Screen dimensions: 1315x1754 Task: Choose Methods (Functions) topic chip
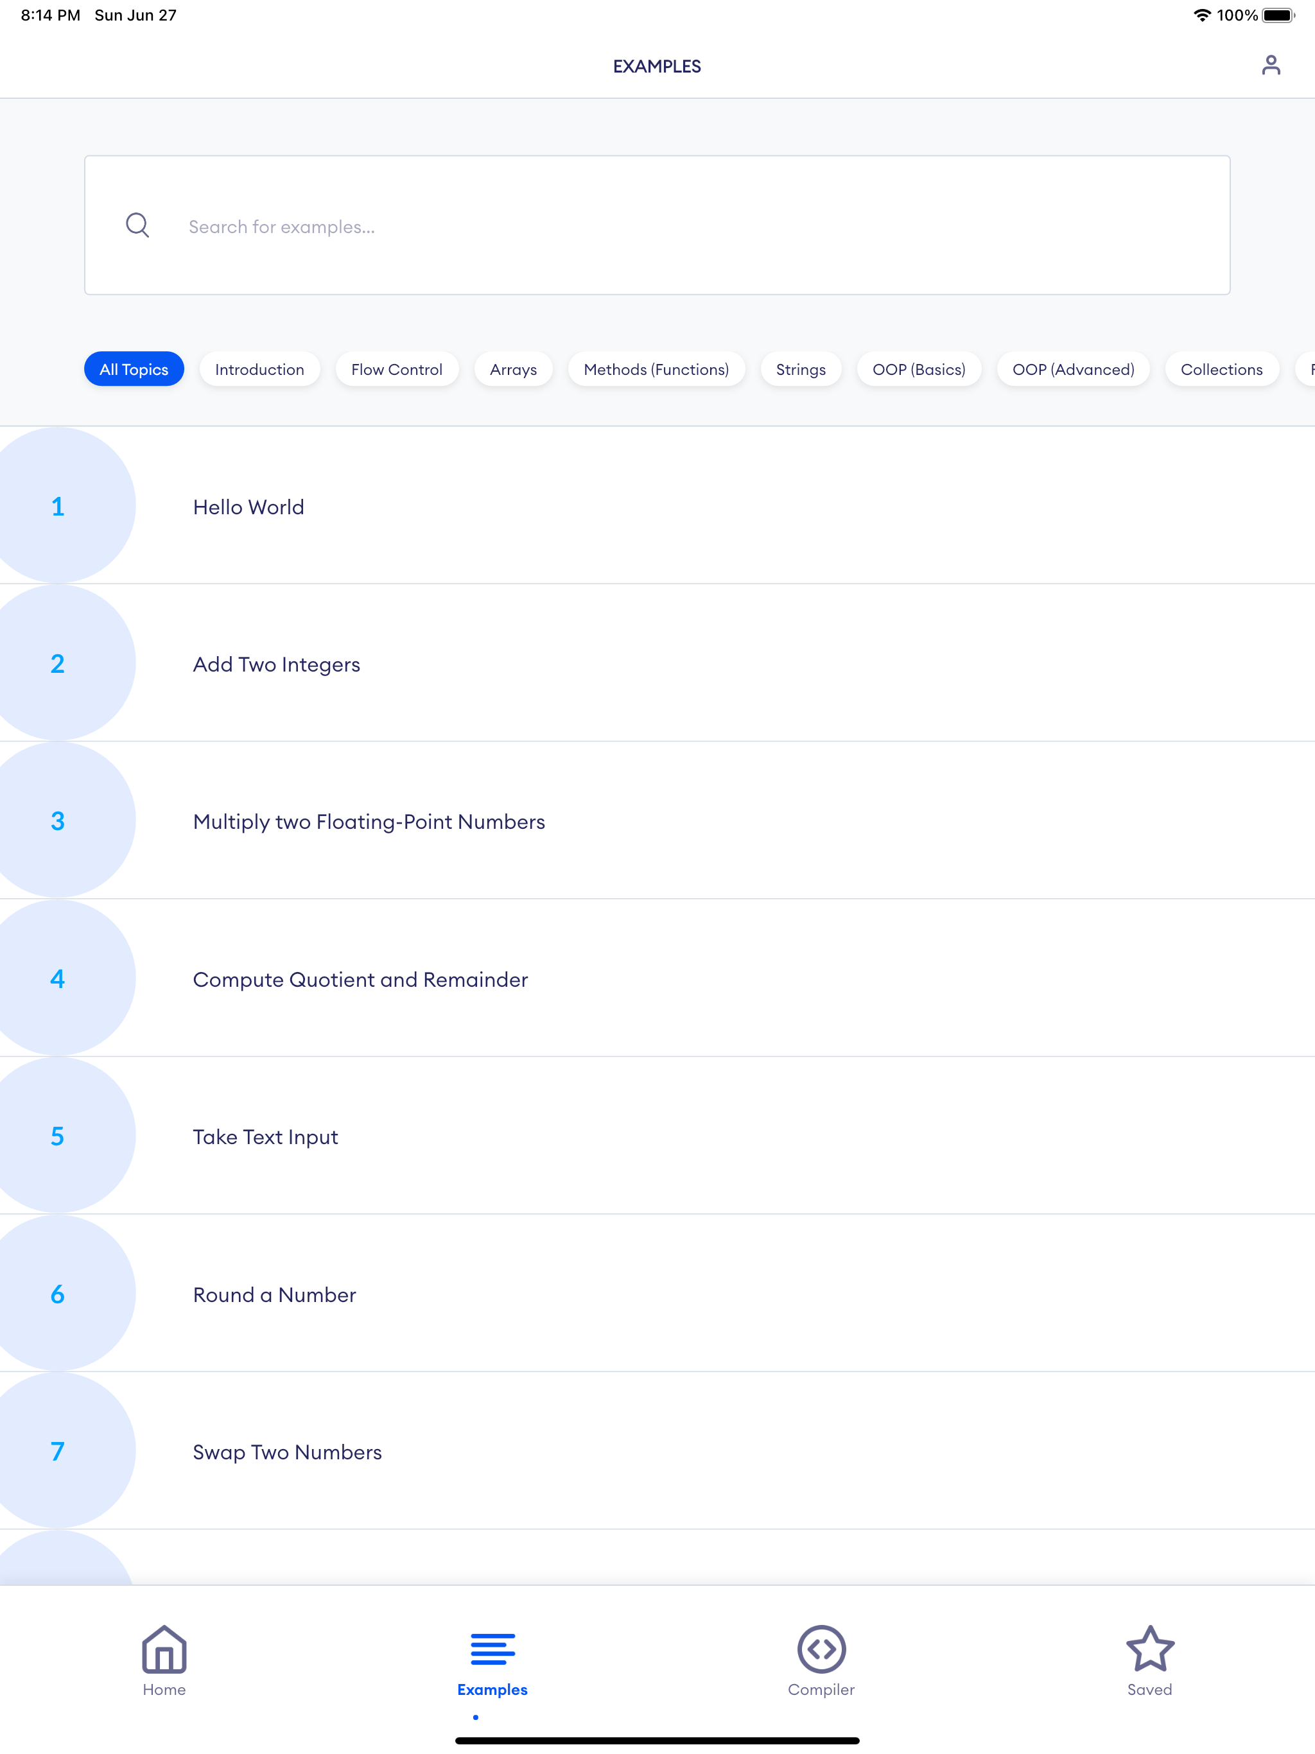(x=656, y=370)
